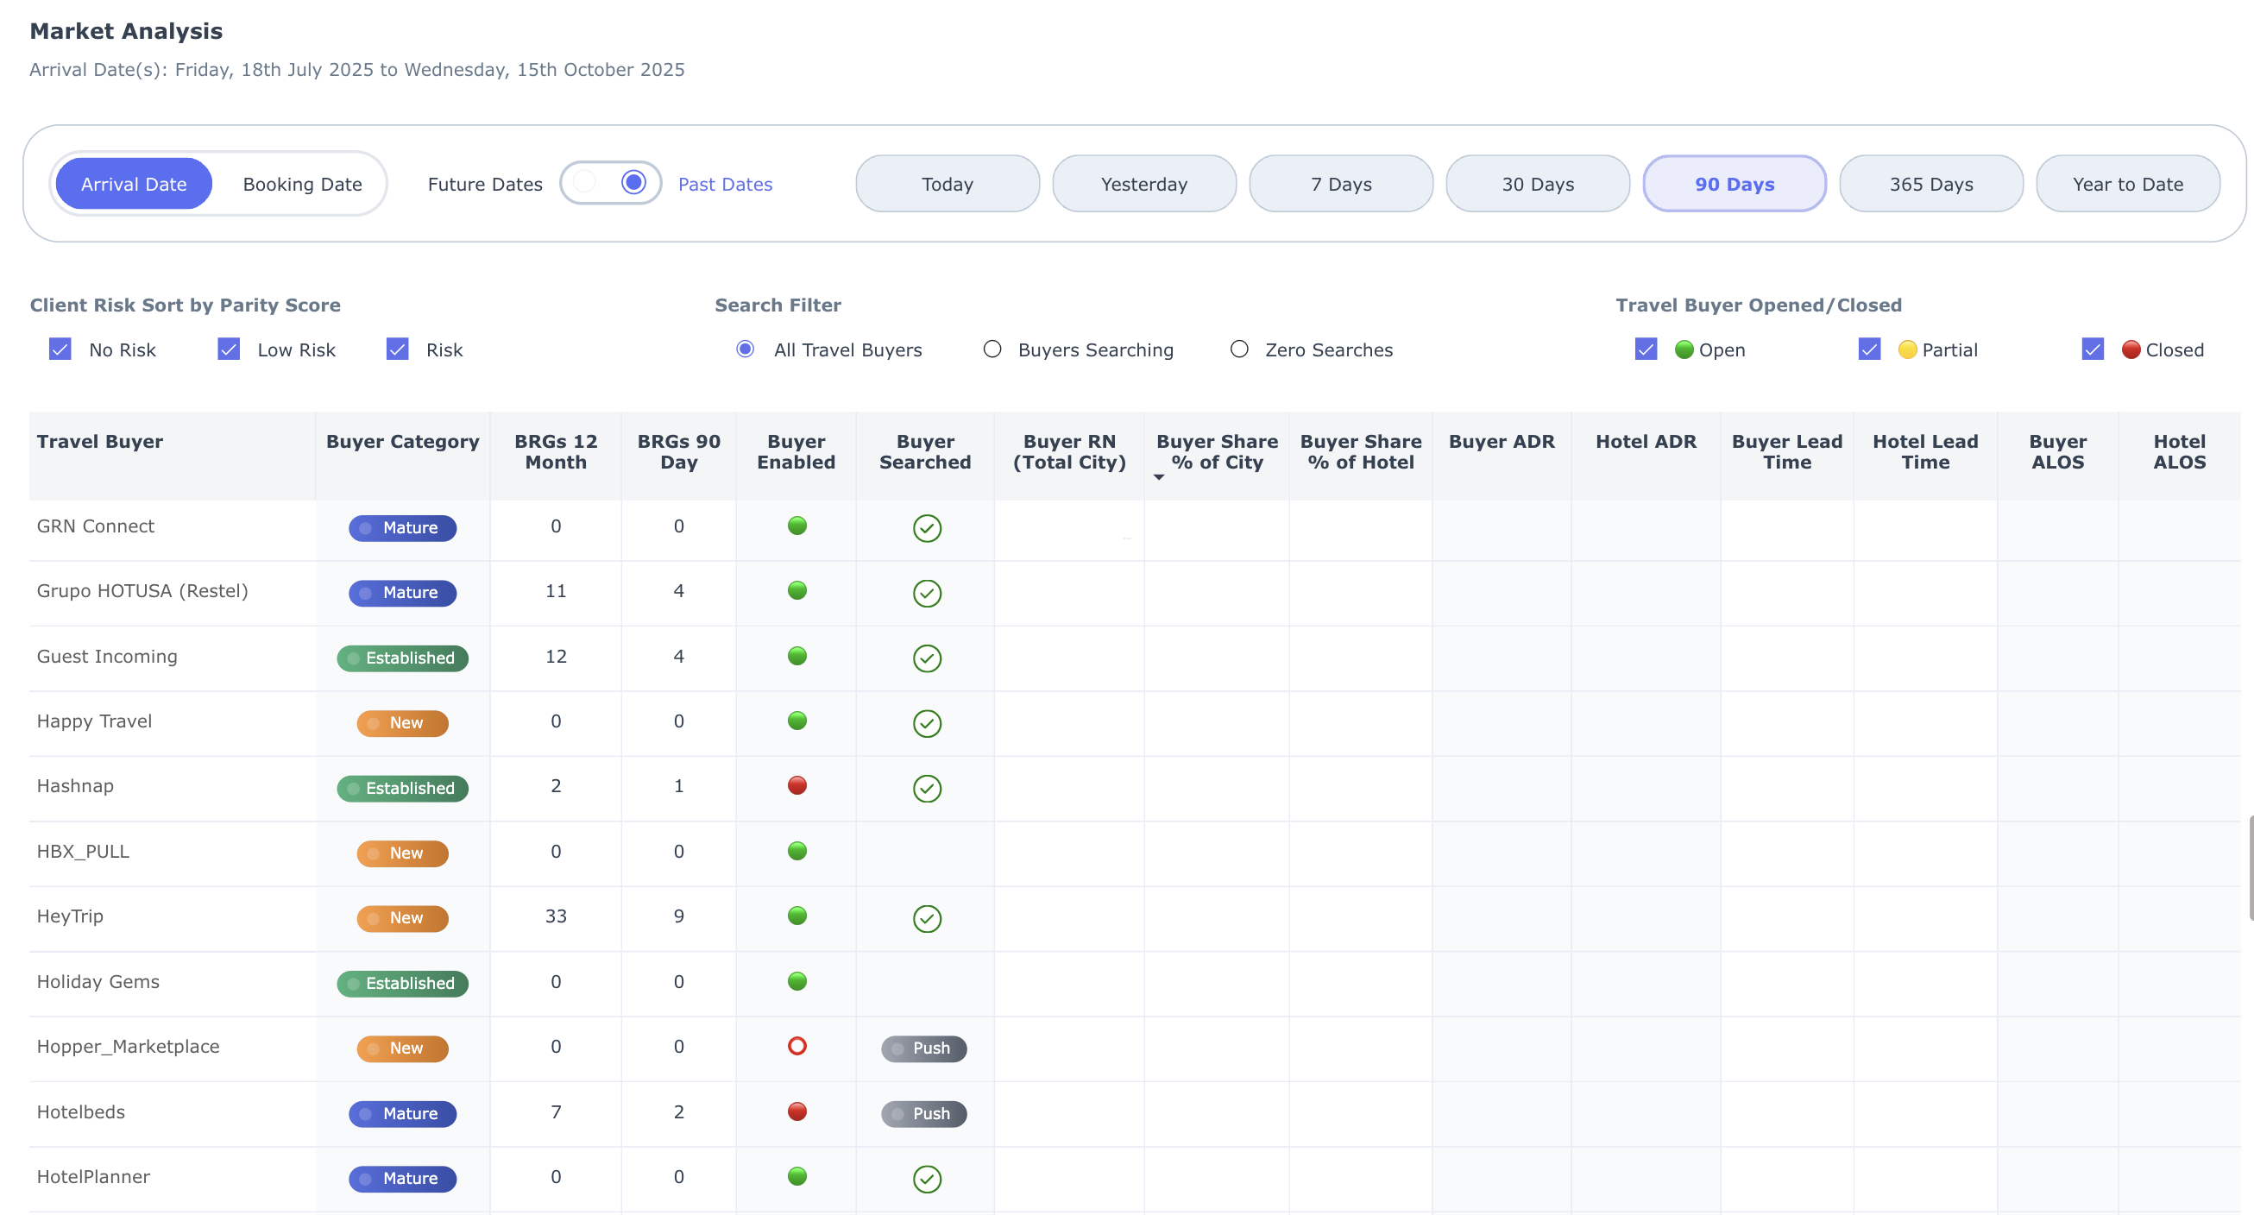This screenshot has width=2254, height=1215.
Task: Click sort arrow under Buyer Share % of City
Action: coord(1159,477)
